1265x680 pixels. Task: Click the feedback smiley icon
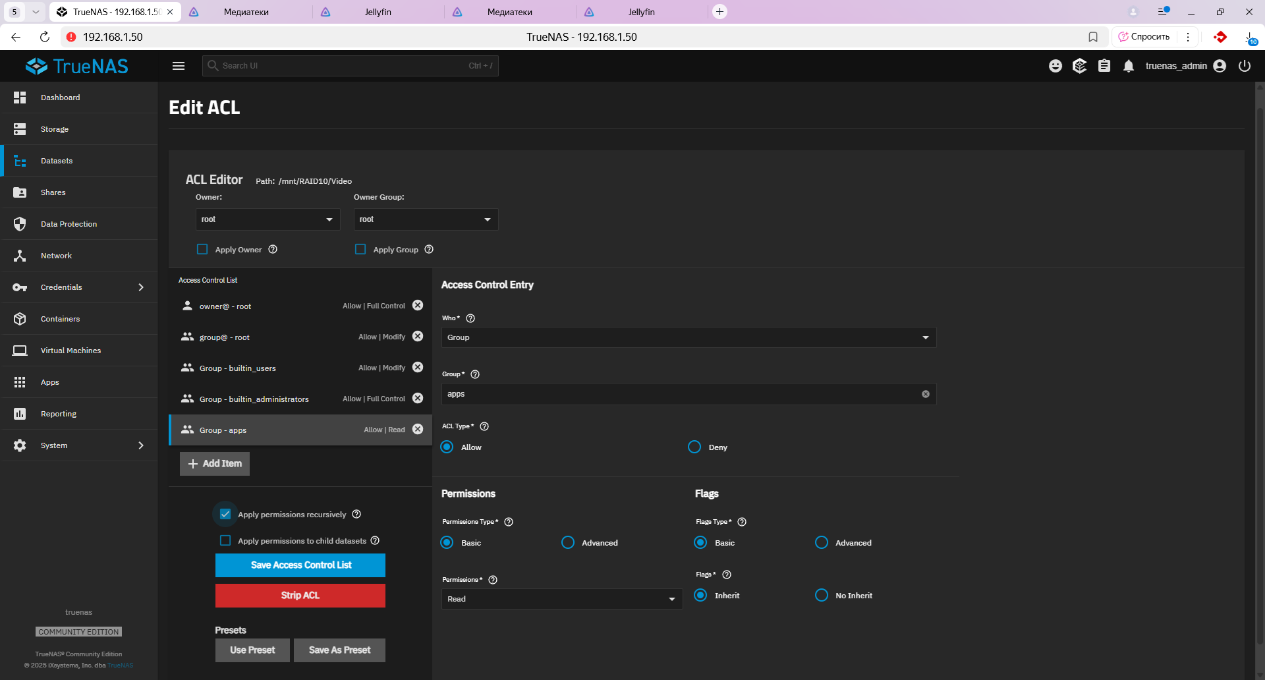[1055, 66]
